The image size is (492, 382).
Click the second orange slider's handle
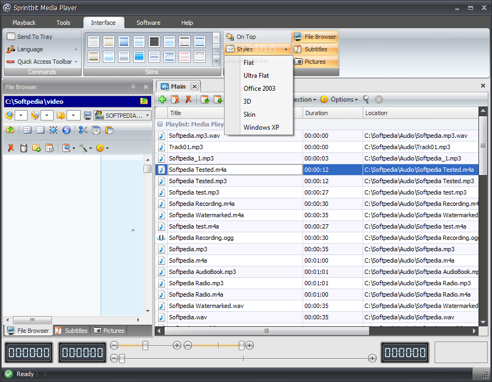pos(241,345)
